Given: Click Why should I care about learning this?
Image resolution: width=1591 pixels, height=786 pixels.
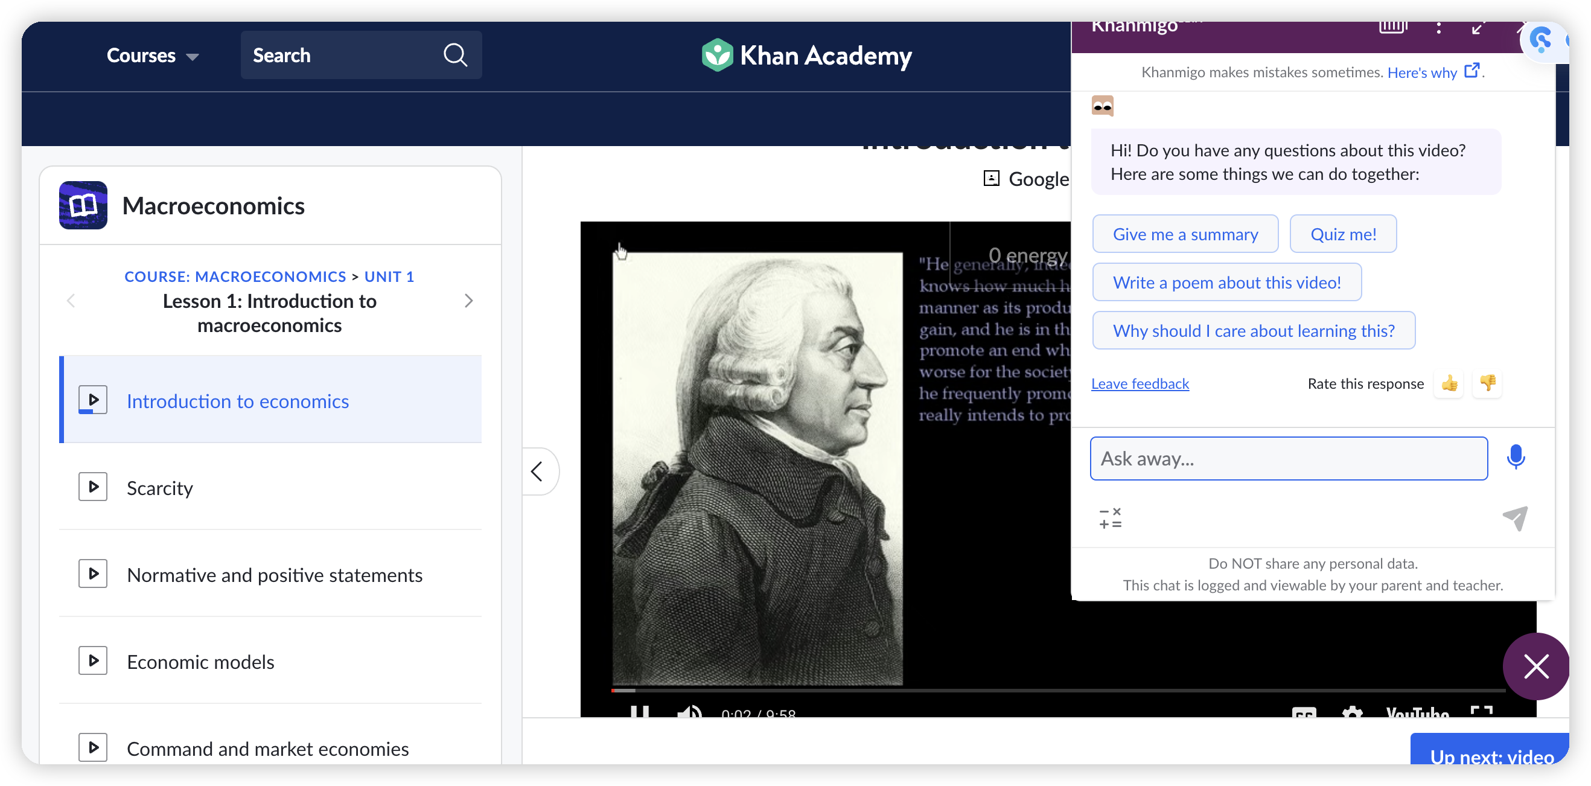Looking at the screenshot, I should tap(1254, 331).
